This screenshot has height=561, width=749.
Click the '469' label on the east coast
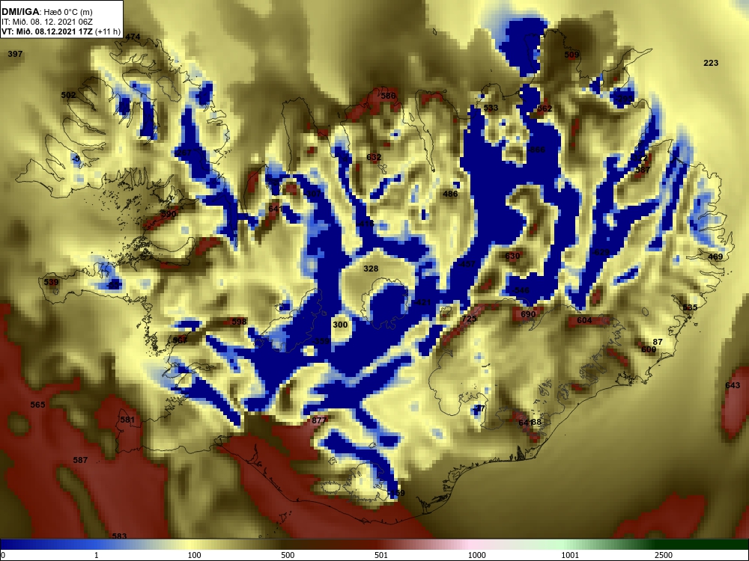click(715, 257)
